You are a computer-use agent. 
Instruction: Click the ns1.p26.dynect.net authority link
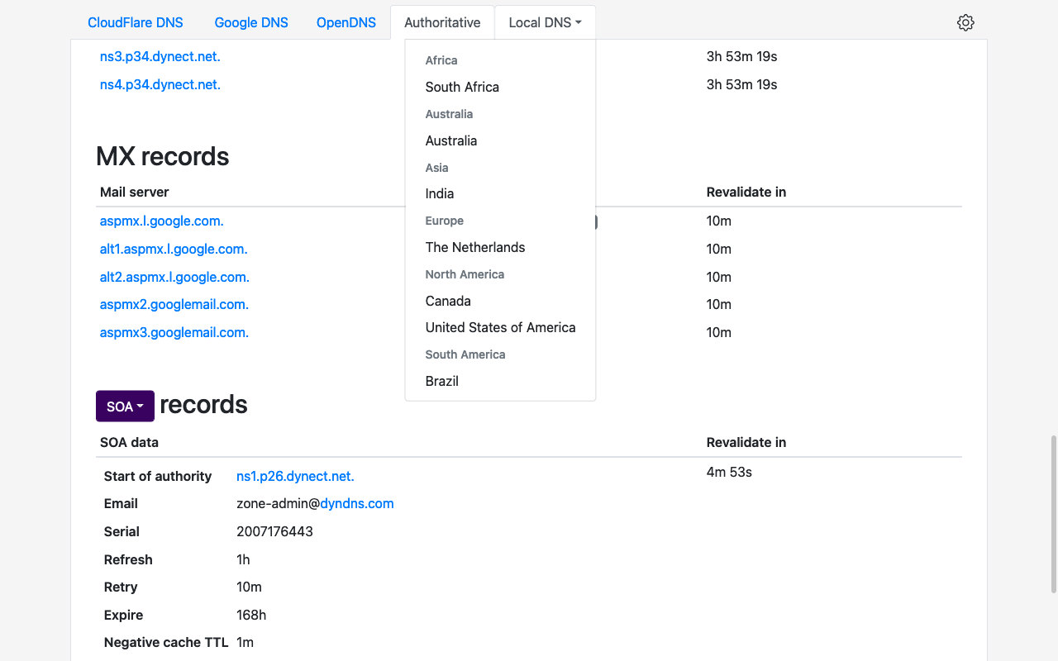[295, 476]
